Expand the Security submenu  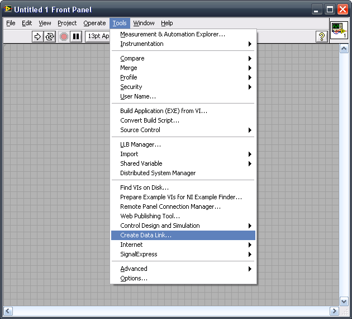tap(183, 87)
